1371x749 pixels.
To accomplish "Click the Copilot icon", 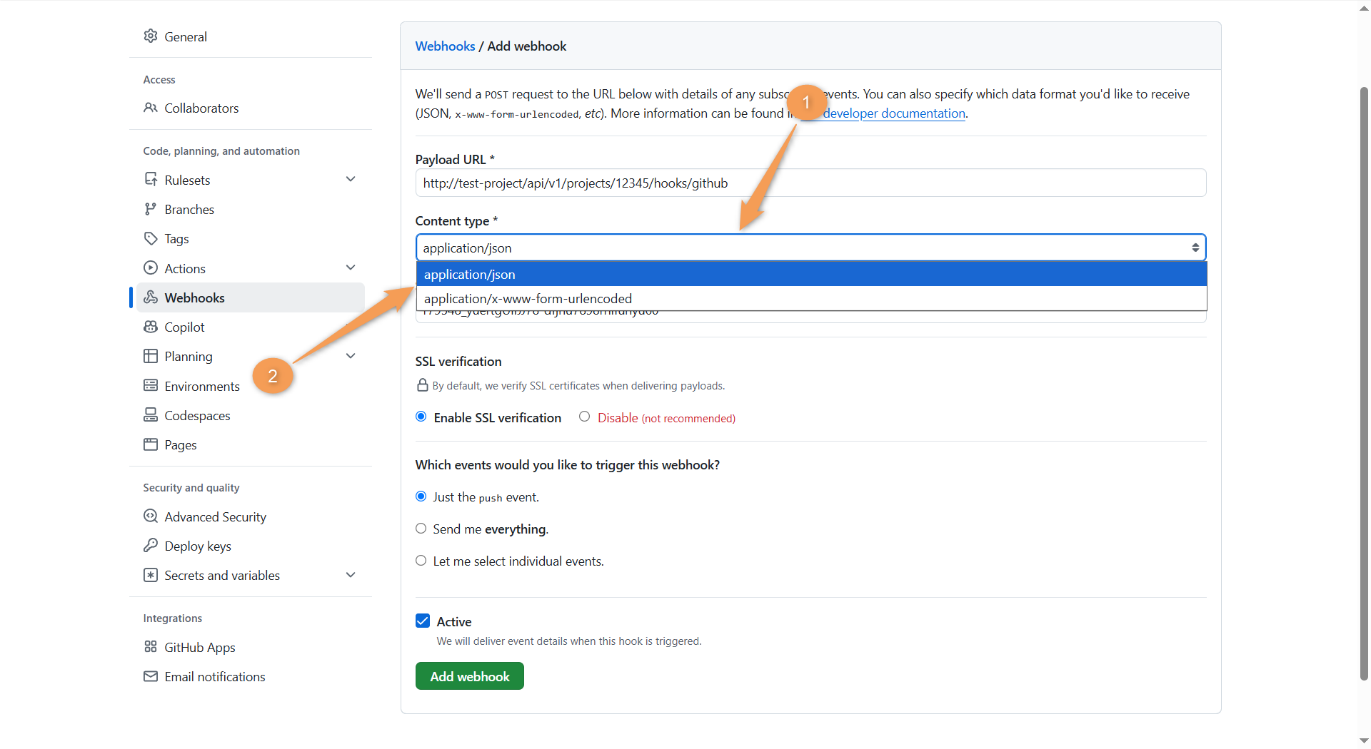I will (151, 327).
